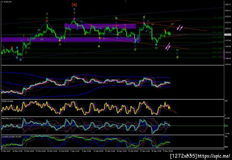Click the 2 Apr 21:00 time label
The width and height of the screenshot is (232, 160).
tap(75, 151)
